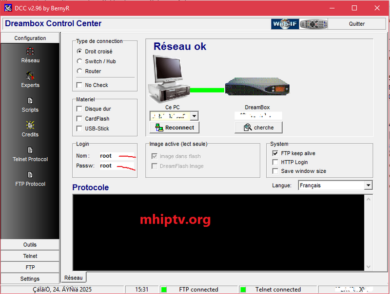Tick the USB-Stick checkbox
Viewport: 390px width, 294px height.
pos(79,129)
